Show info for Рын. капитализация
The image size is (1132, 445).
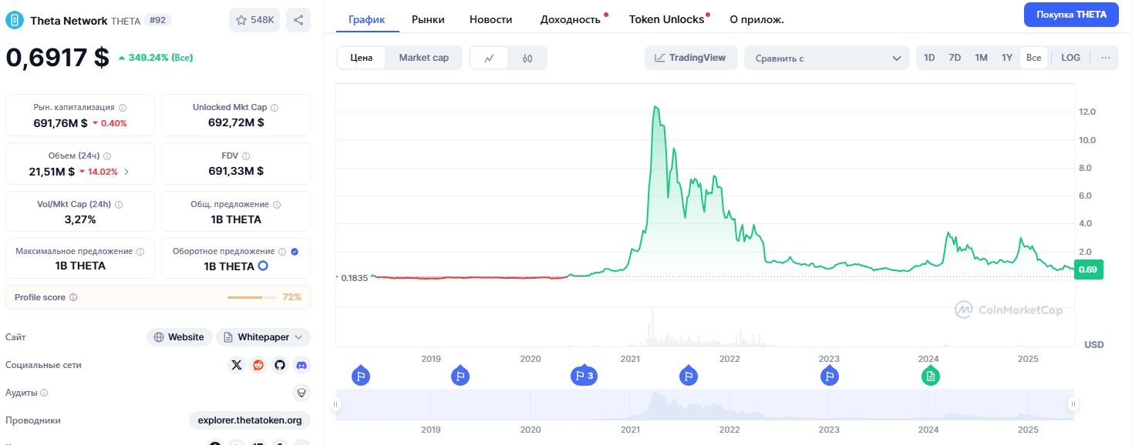[x=123, y=108]
